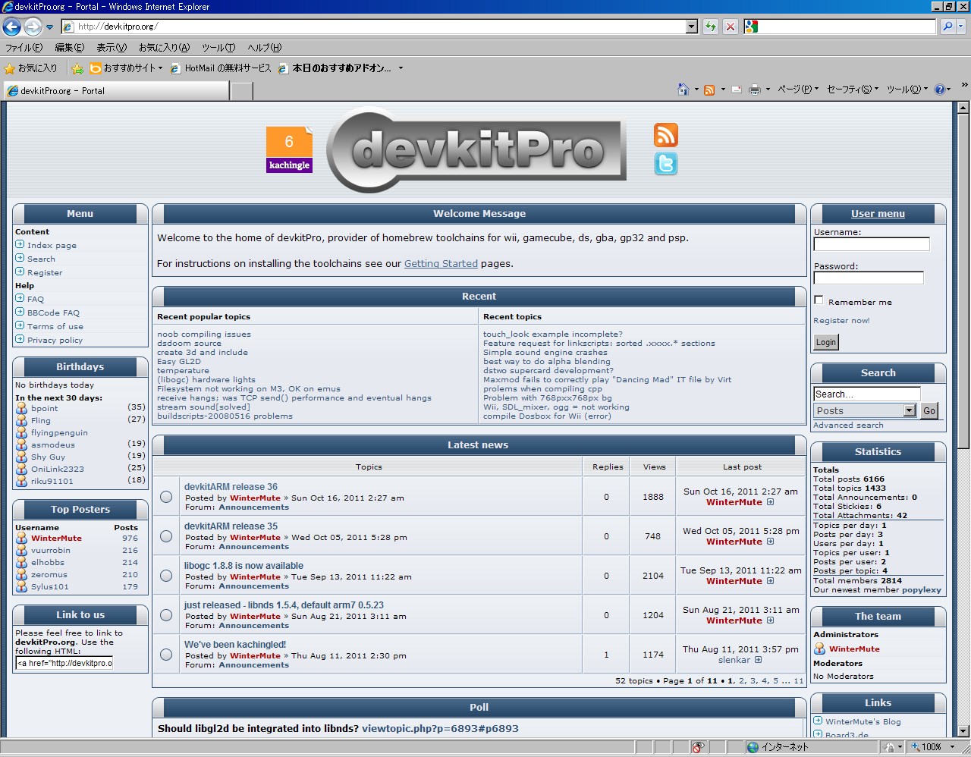Open the お気に入り favorites star button

click(x=31, y=68)
